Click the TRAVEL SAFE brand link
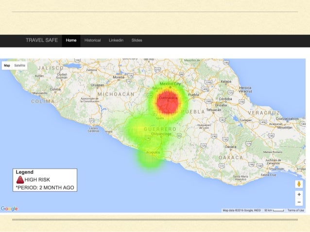The image size is (310, 232). tap(42, 40)
